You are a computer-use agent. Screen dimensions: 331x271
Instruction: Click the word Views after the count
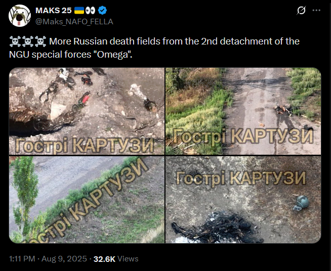(128, 259)
